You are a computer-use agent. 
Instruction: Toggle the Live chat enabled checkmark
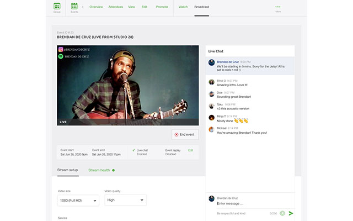pos(133,150)
